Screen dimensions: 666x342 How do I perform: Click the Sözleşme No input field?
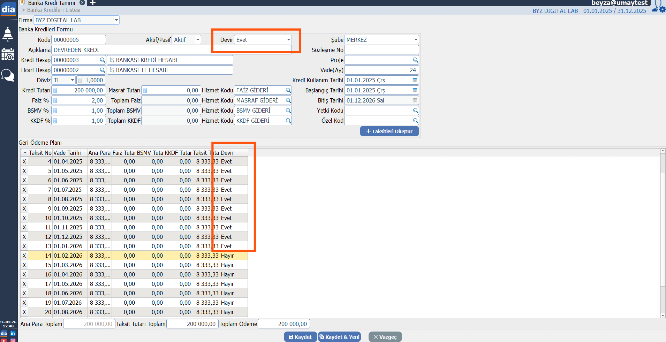point(381,50)
